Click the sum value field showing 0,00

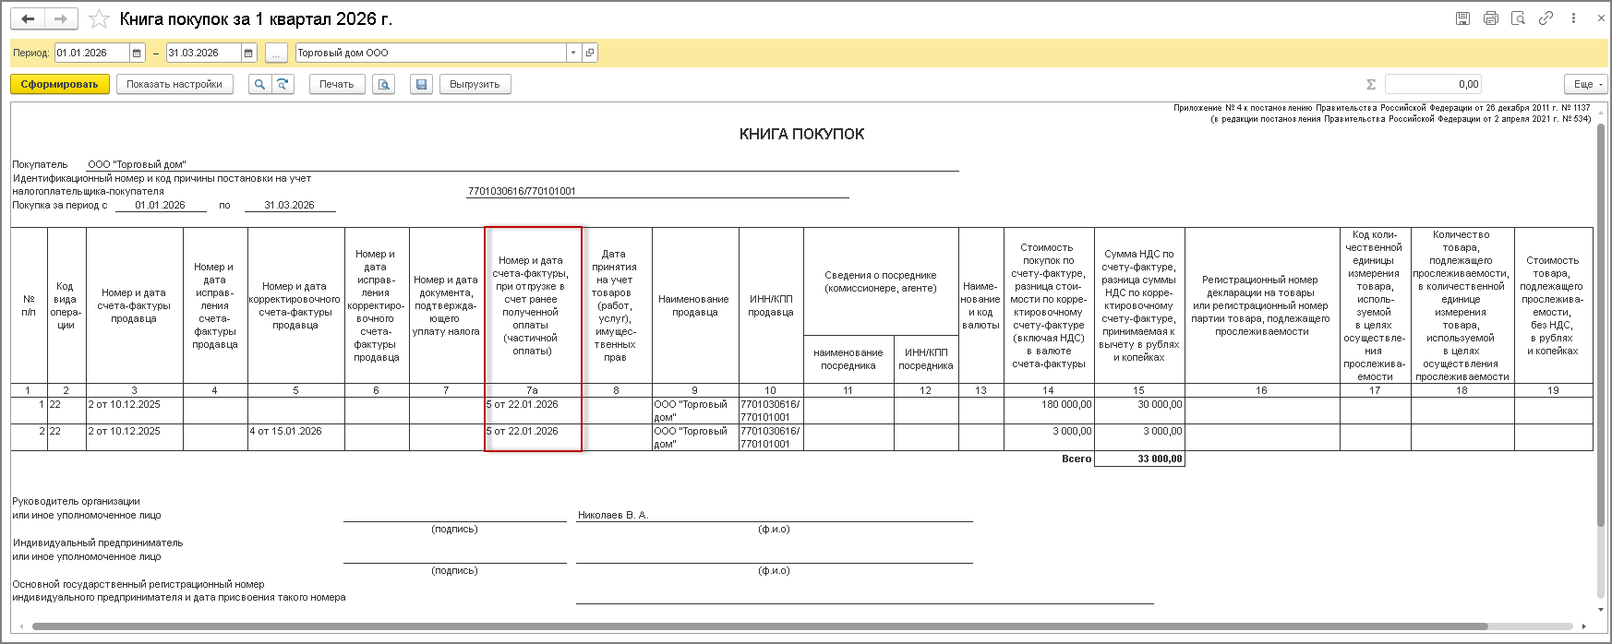[1433, 84]
